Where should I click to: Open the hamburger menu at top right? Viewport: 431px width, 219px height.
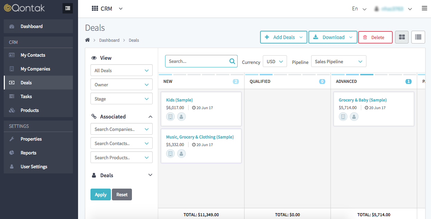click(424, 9)
